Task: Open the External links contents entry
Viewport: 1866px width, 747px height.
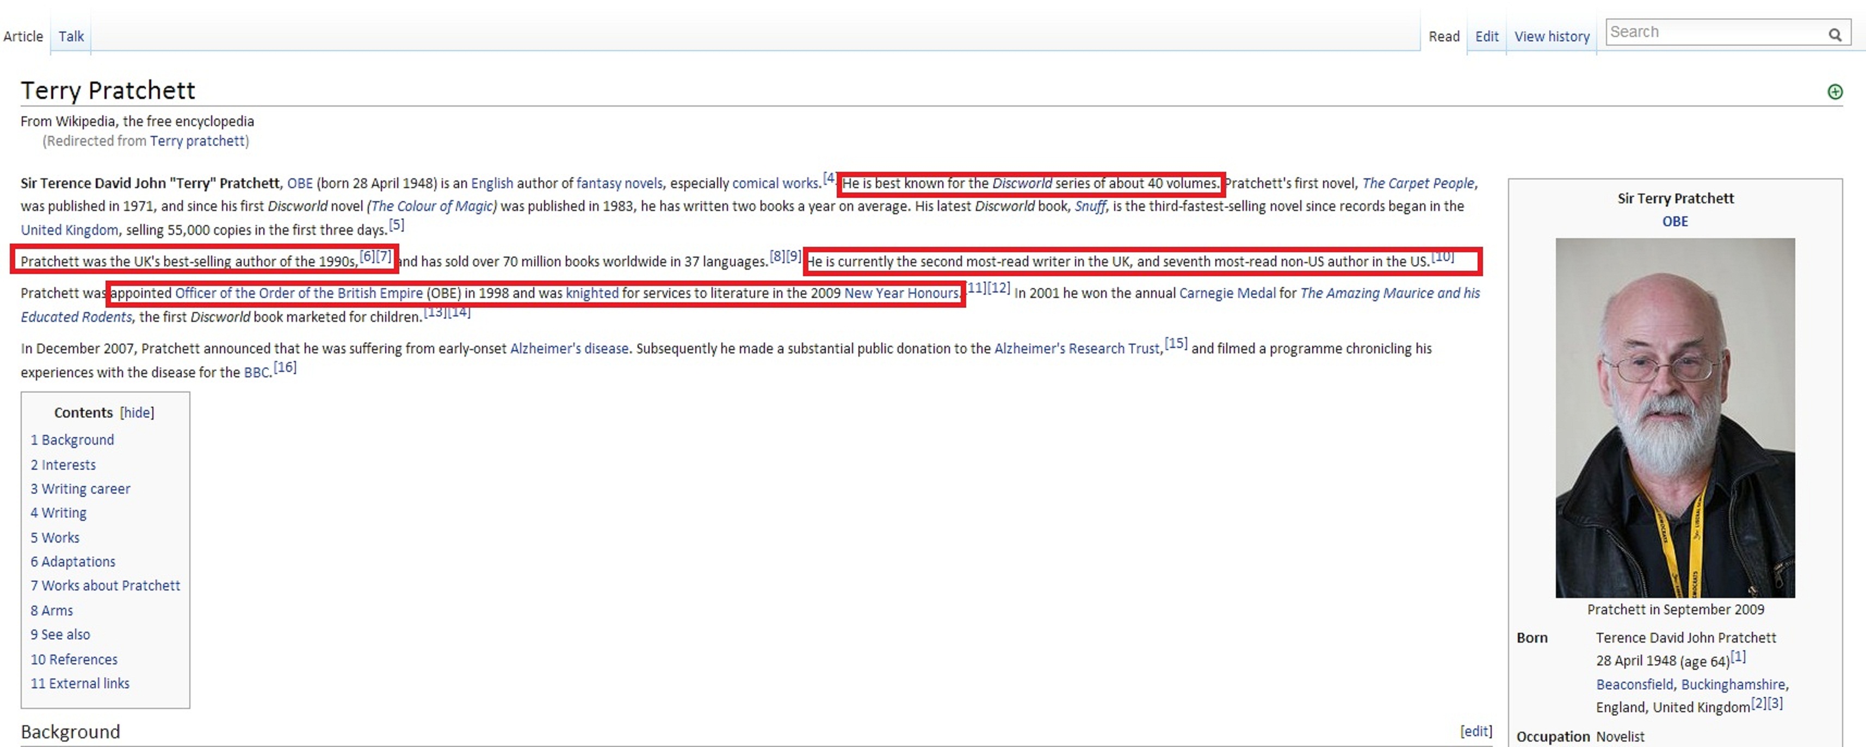Action: (79, 683)
